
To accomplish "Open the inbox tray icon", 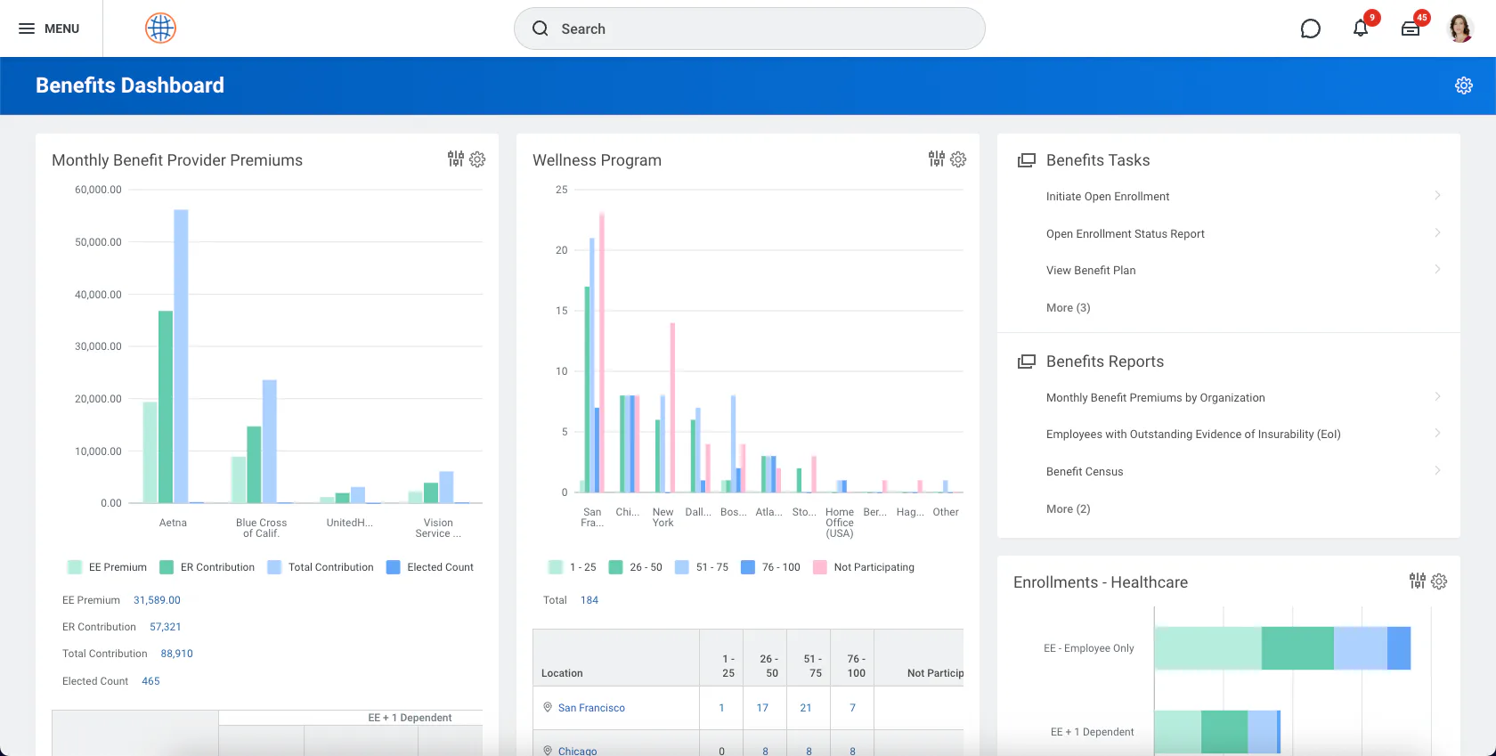I will click(x=1411, y=28).
